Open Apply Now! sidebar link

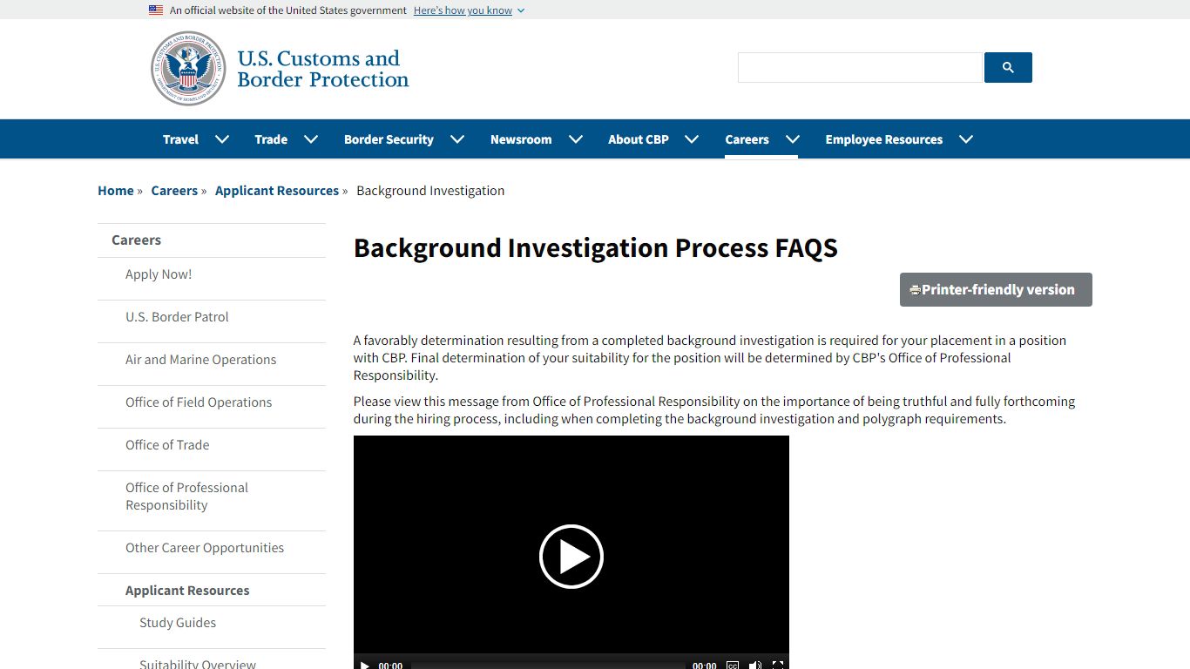click(159, 274)
